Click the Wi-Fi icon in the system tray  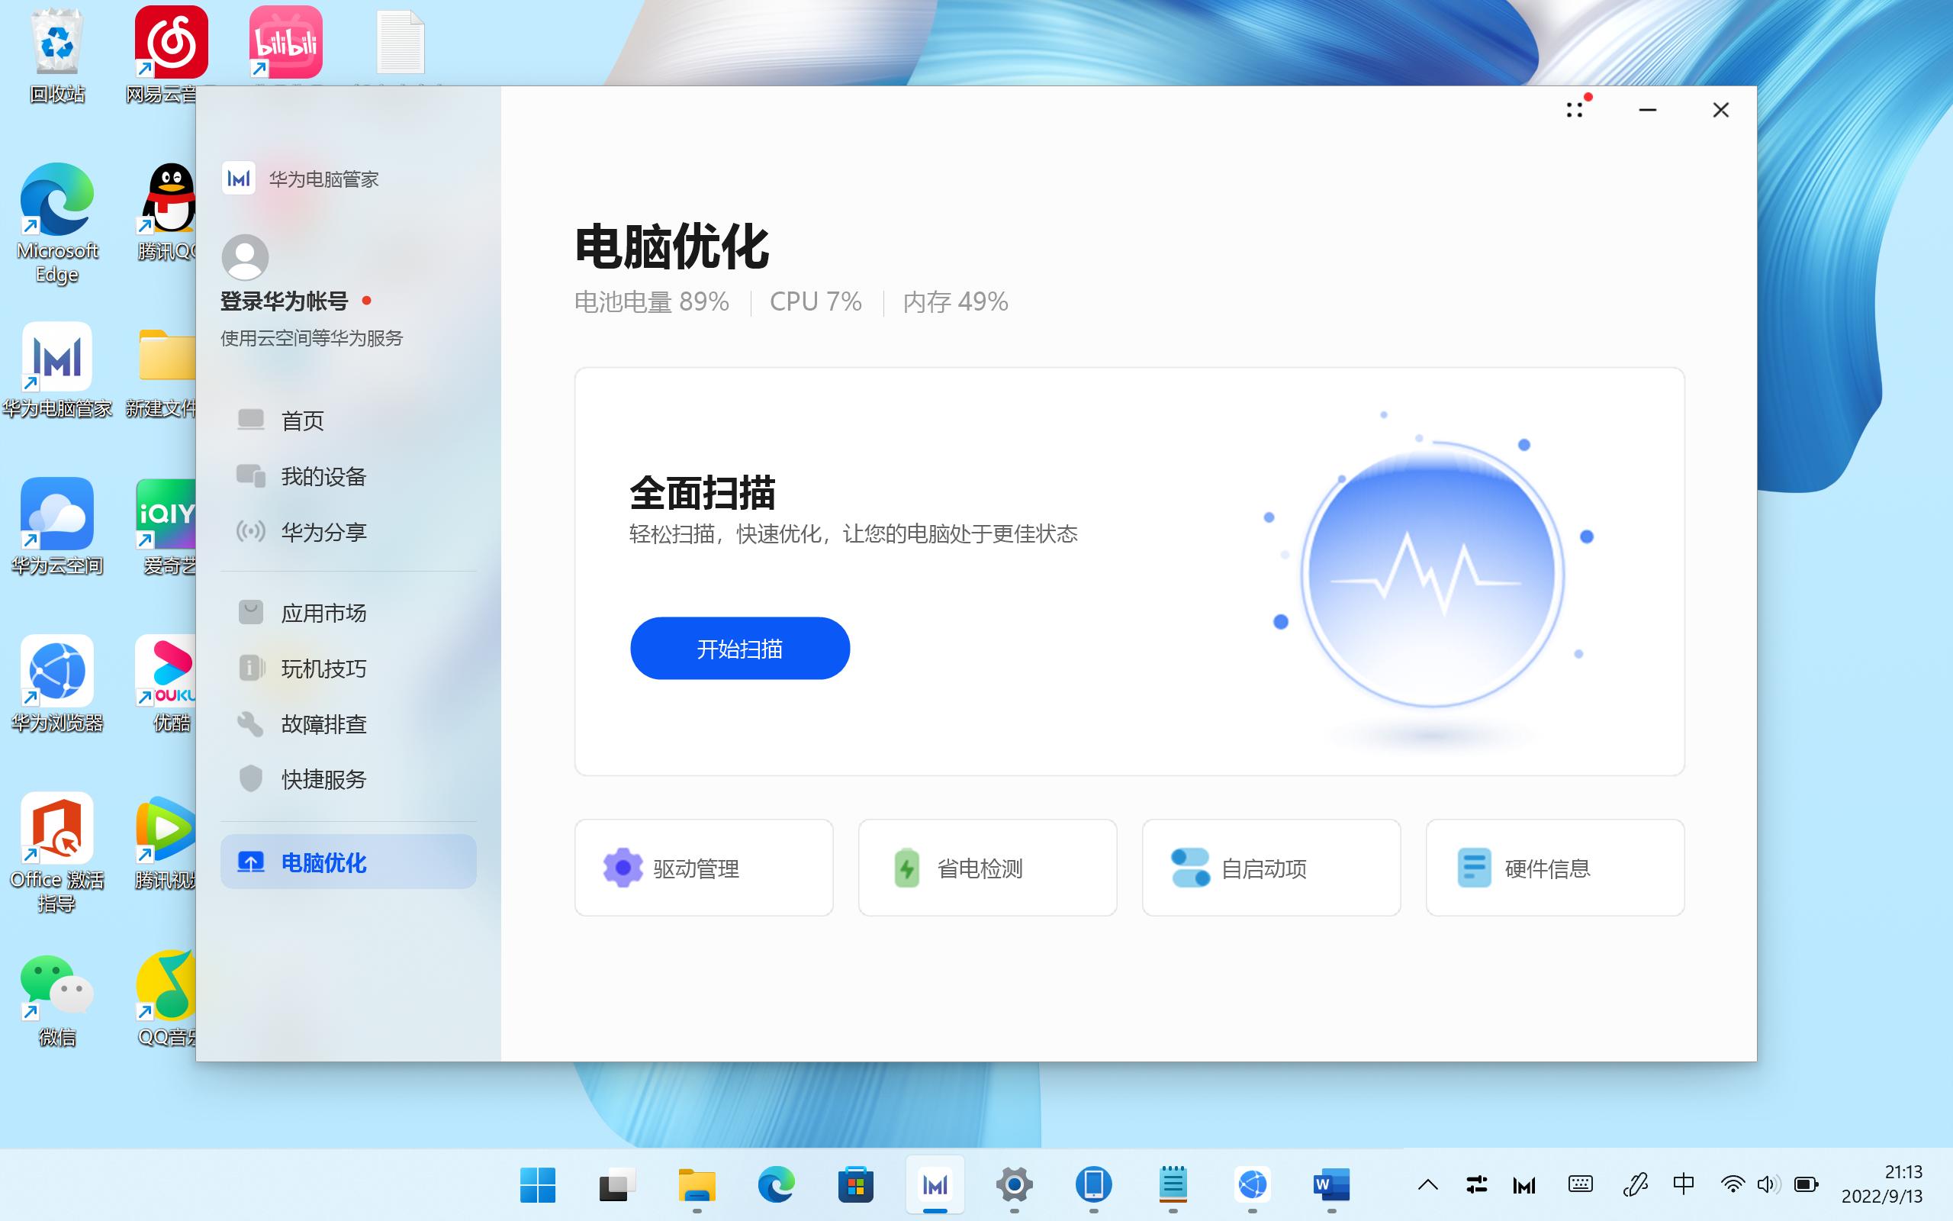click(x=1732, y=1184)
